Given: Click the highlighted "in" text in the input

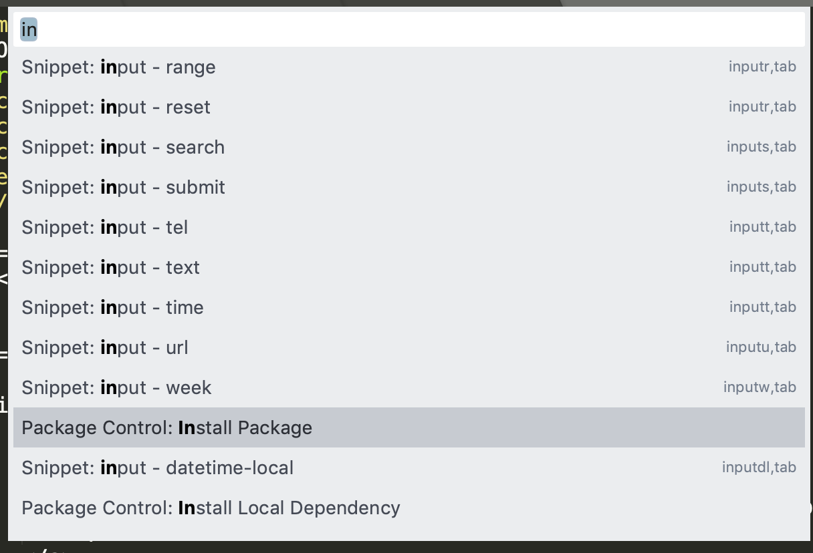Looking at the screenshot, I should tap(28, 29).
